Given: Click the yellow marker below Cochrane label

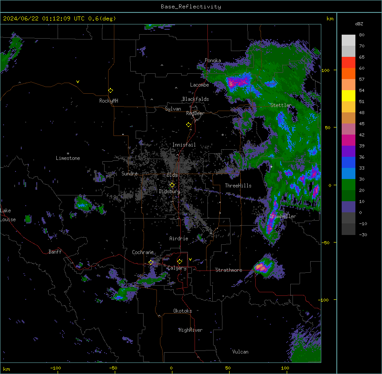Looking at the screenshot, I should click(x=151, y=262).
